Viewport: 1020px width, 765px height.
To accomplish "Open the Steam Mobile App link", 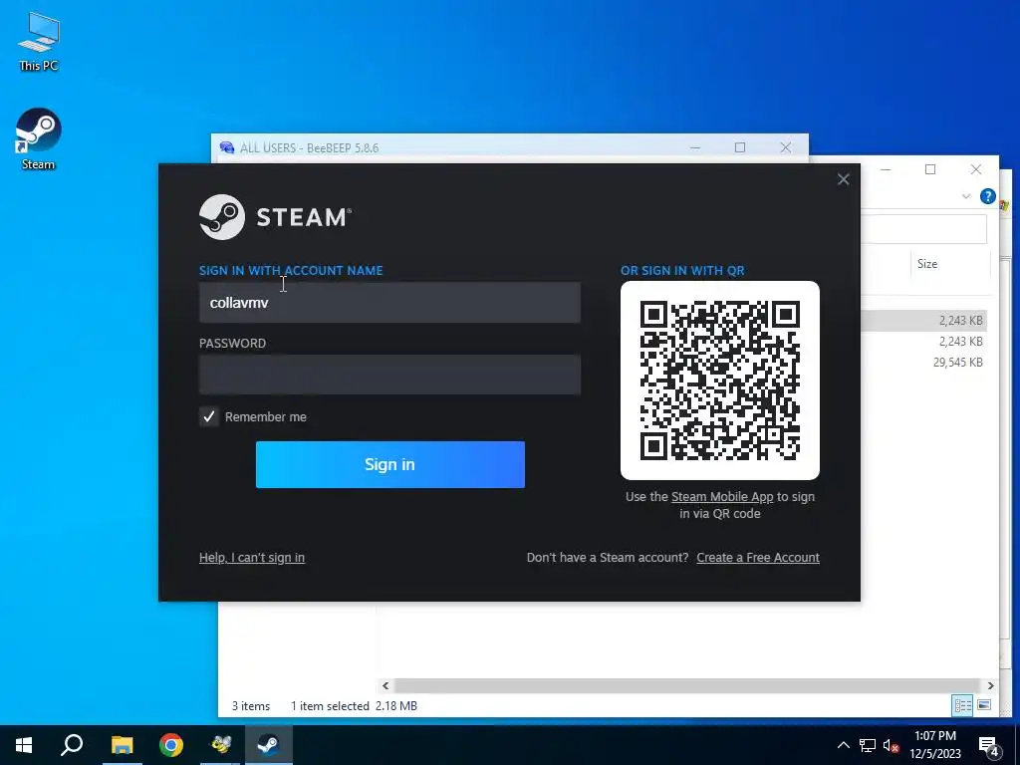I will [722, 497].
